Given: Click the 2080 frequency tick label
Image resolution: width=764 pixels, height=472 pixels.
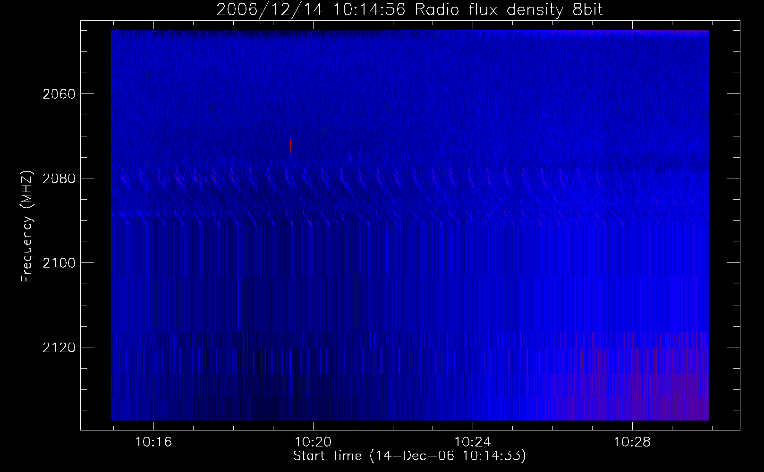Looking at the screenshot, I should pyautogui.click(x=59, y=178).
